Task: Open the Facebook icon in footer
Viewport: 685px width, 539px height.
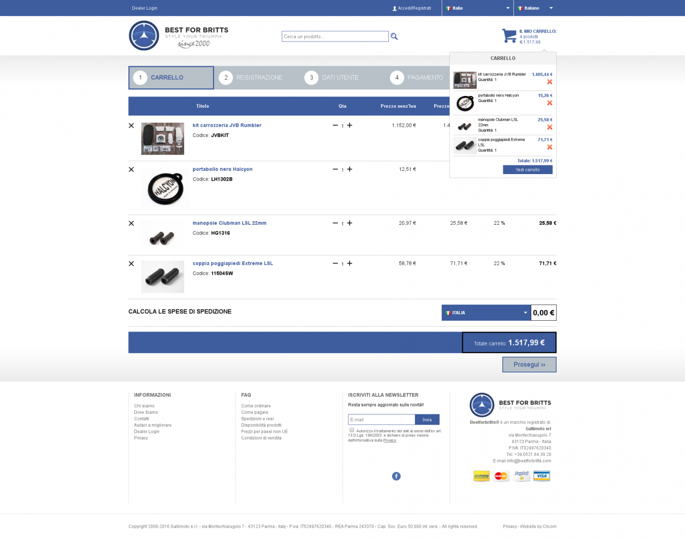Action: [396, 476]
